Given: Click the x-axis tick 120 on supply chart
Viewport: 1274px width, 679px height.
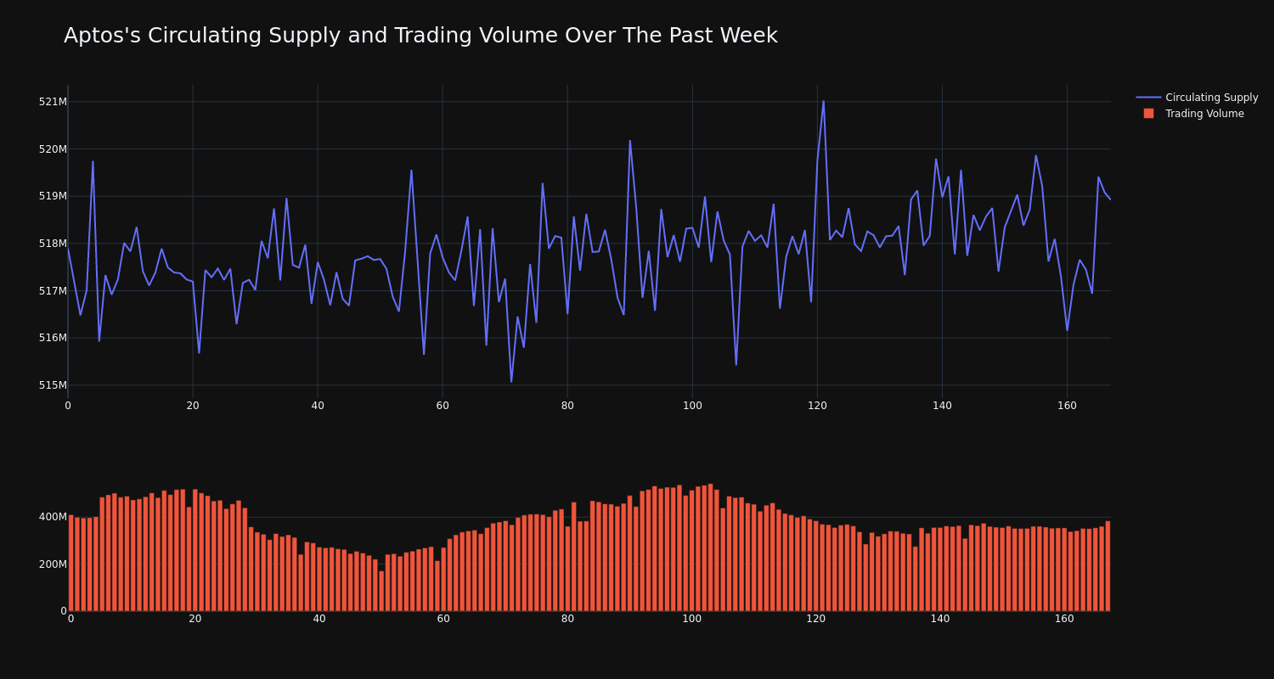Looking at the screenshot, I should pyautogui.click(x=817, y=406).
